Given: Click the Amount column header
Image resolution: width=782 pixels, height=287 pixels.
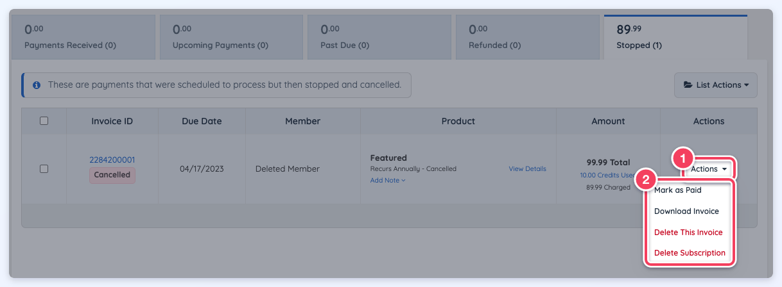Looking at the screenshot, I should click(608, 121).
